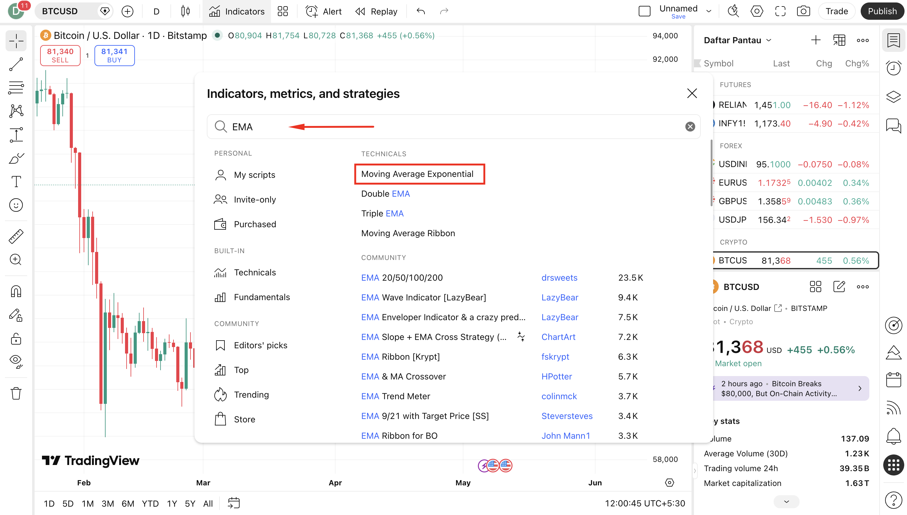Open the D interval dropdown
The height and width of the screenshot is (515, 907).
coord(156,11)
